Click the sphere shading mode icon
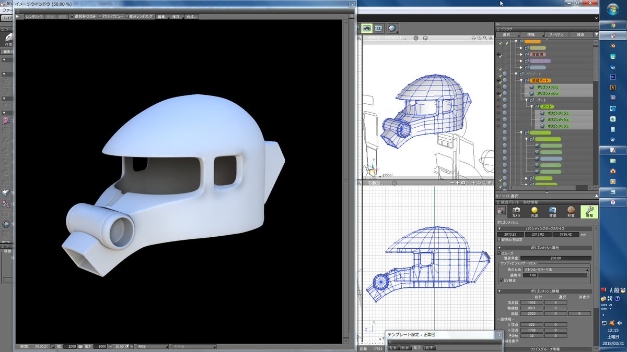The height and width of the screenshot is (352, 627). [x=392, y=28]
